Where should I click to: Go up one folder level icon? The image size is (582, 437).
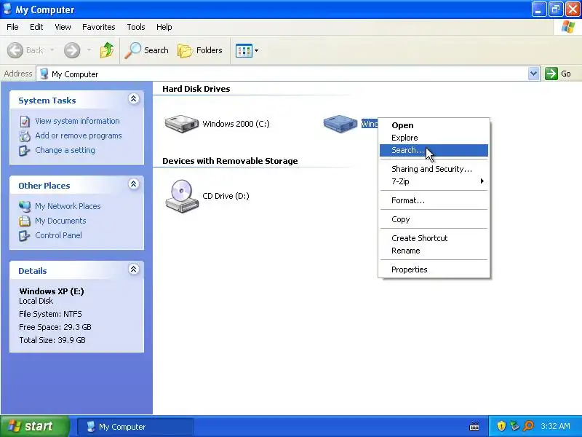[107, 50]
